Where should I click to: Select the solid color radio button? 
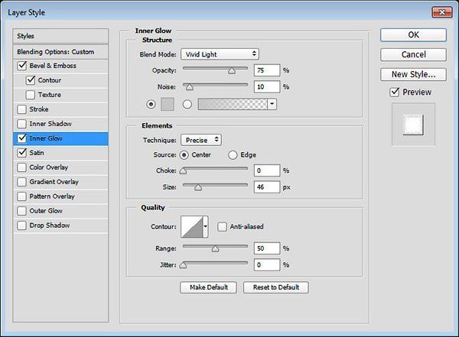pos(151,104)
